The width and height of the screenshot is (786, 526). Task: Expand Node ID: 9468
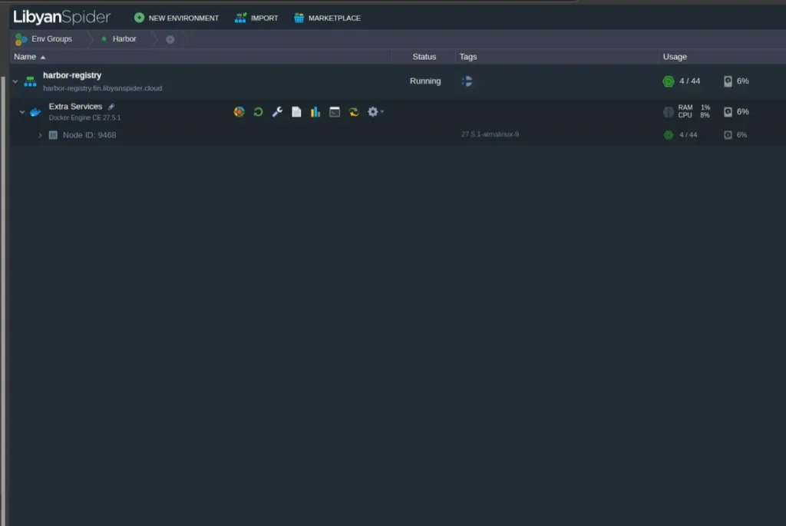coord(40,135)
